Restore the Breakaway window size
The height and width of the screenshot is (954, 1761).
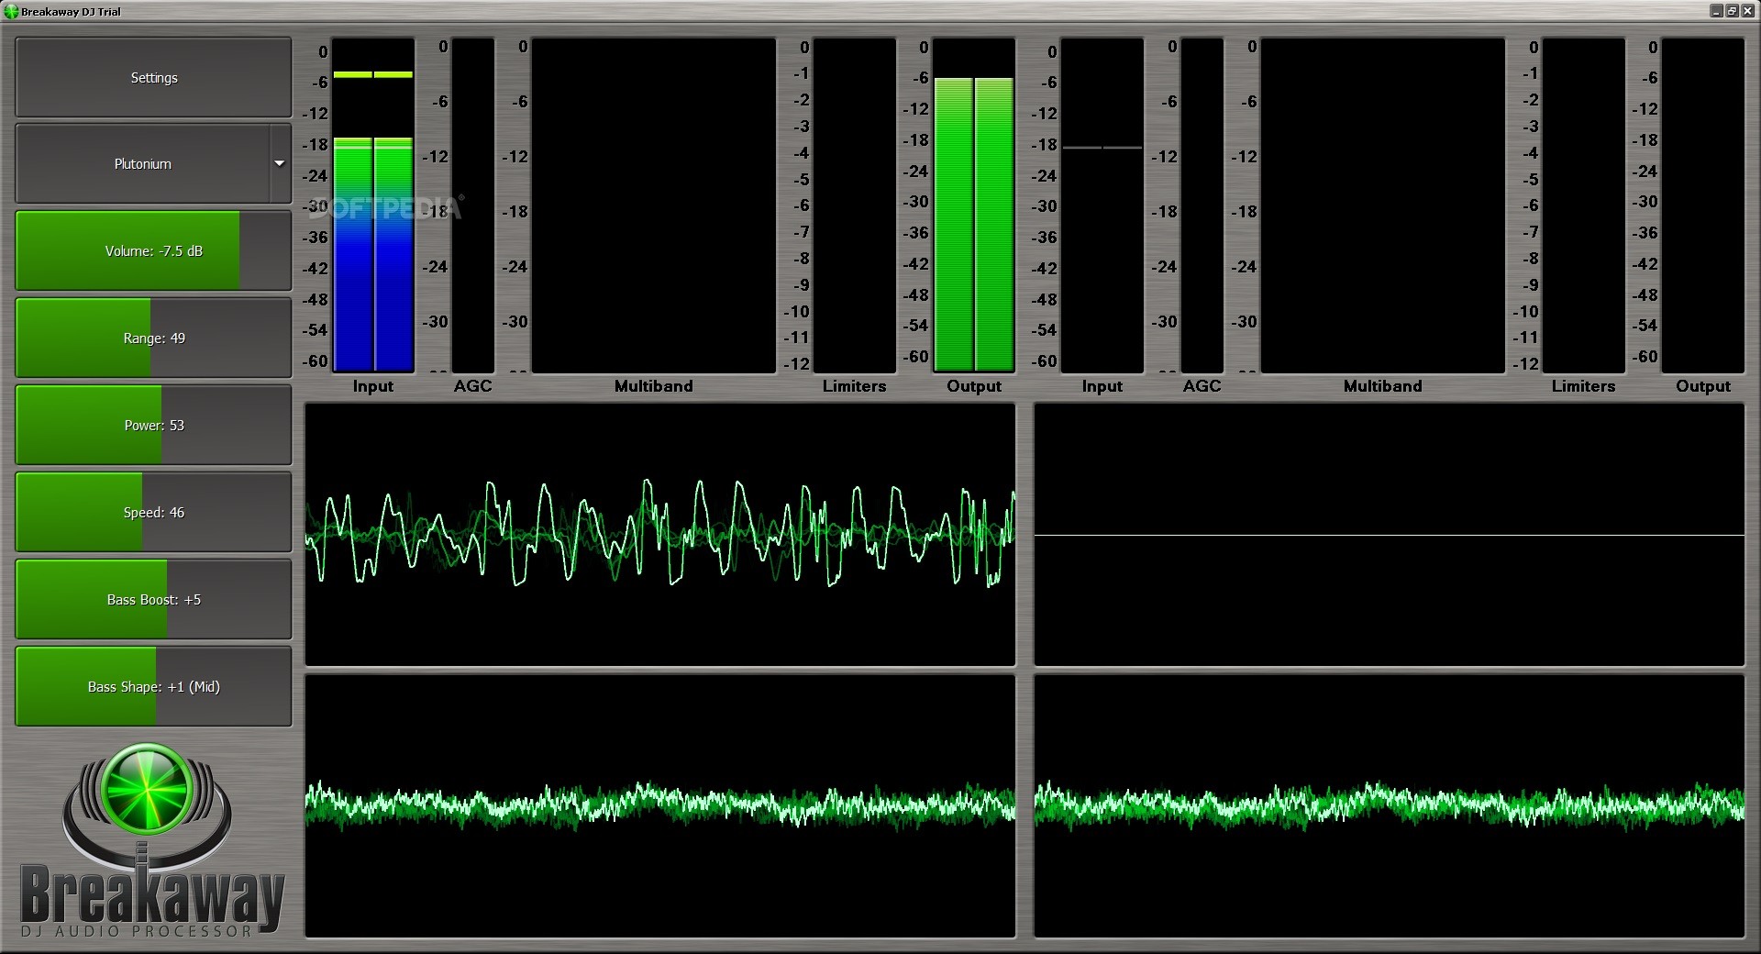click(x=1732, y=11)
